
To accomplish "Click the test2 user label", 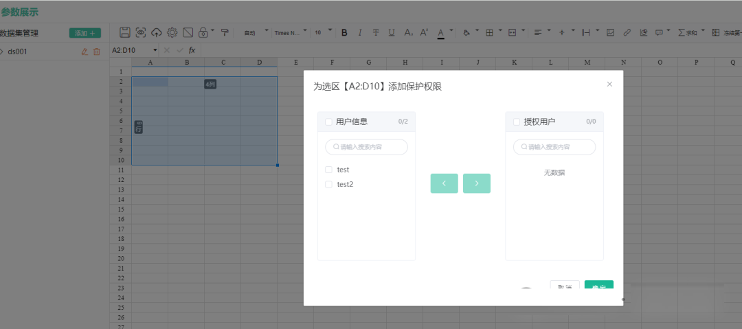I will [x=345, y=184].
